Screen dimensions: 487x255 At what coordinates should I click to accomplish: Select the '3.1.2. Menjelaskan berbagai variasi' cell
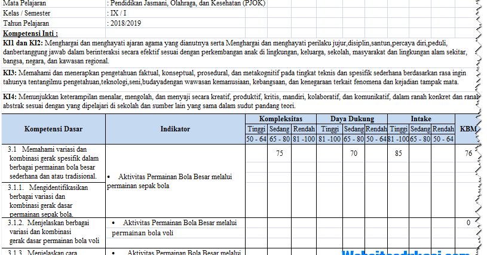(53, 232)
